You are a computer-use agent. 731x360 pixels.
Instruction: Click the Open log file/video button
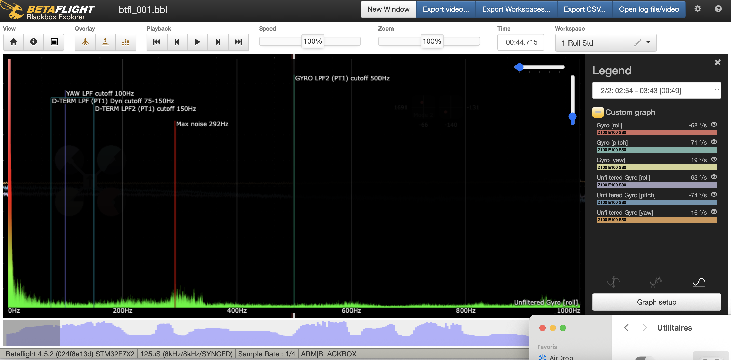(x=649, y=9)
